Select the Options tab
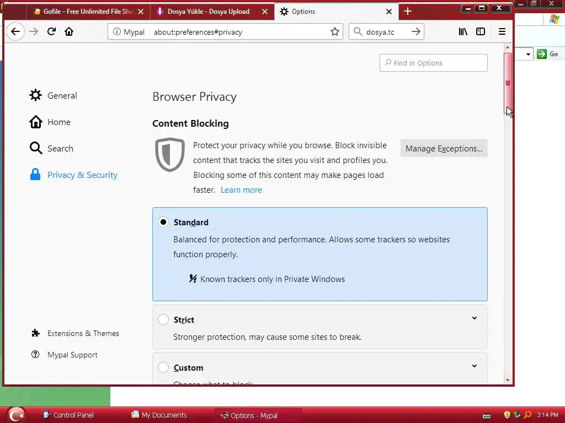The height and width of the screenshot is (423, 565). pyautogui.click(x=336, y=12)
